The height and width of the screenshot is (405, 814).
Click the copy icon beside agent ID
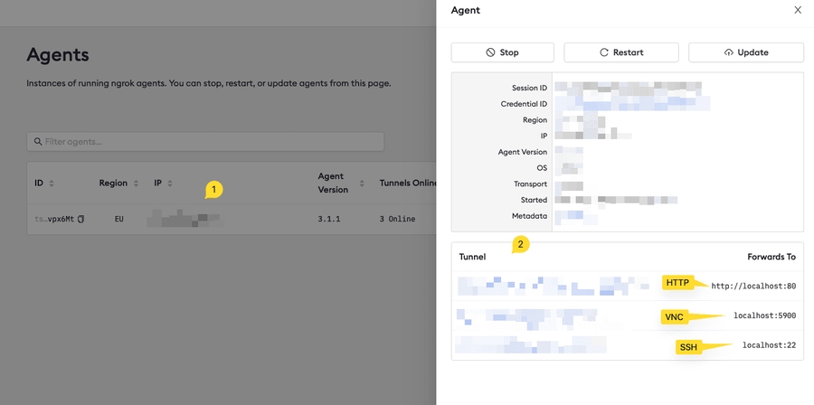tap(80, 219)
